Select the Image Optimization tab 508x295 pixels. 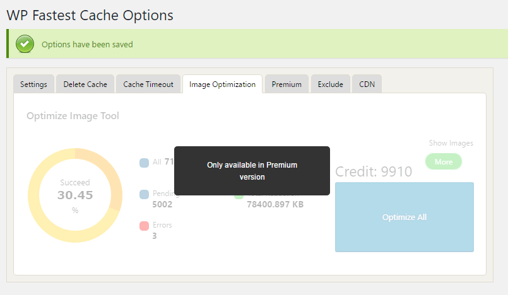tap(222, 84)
